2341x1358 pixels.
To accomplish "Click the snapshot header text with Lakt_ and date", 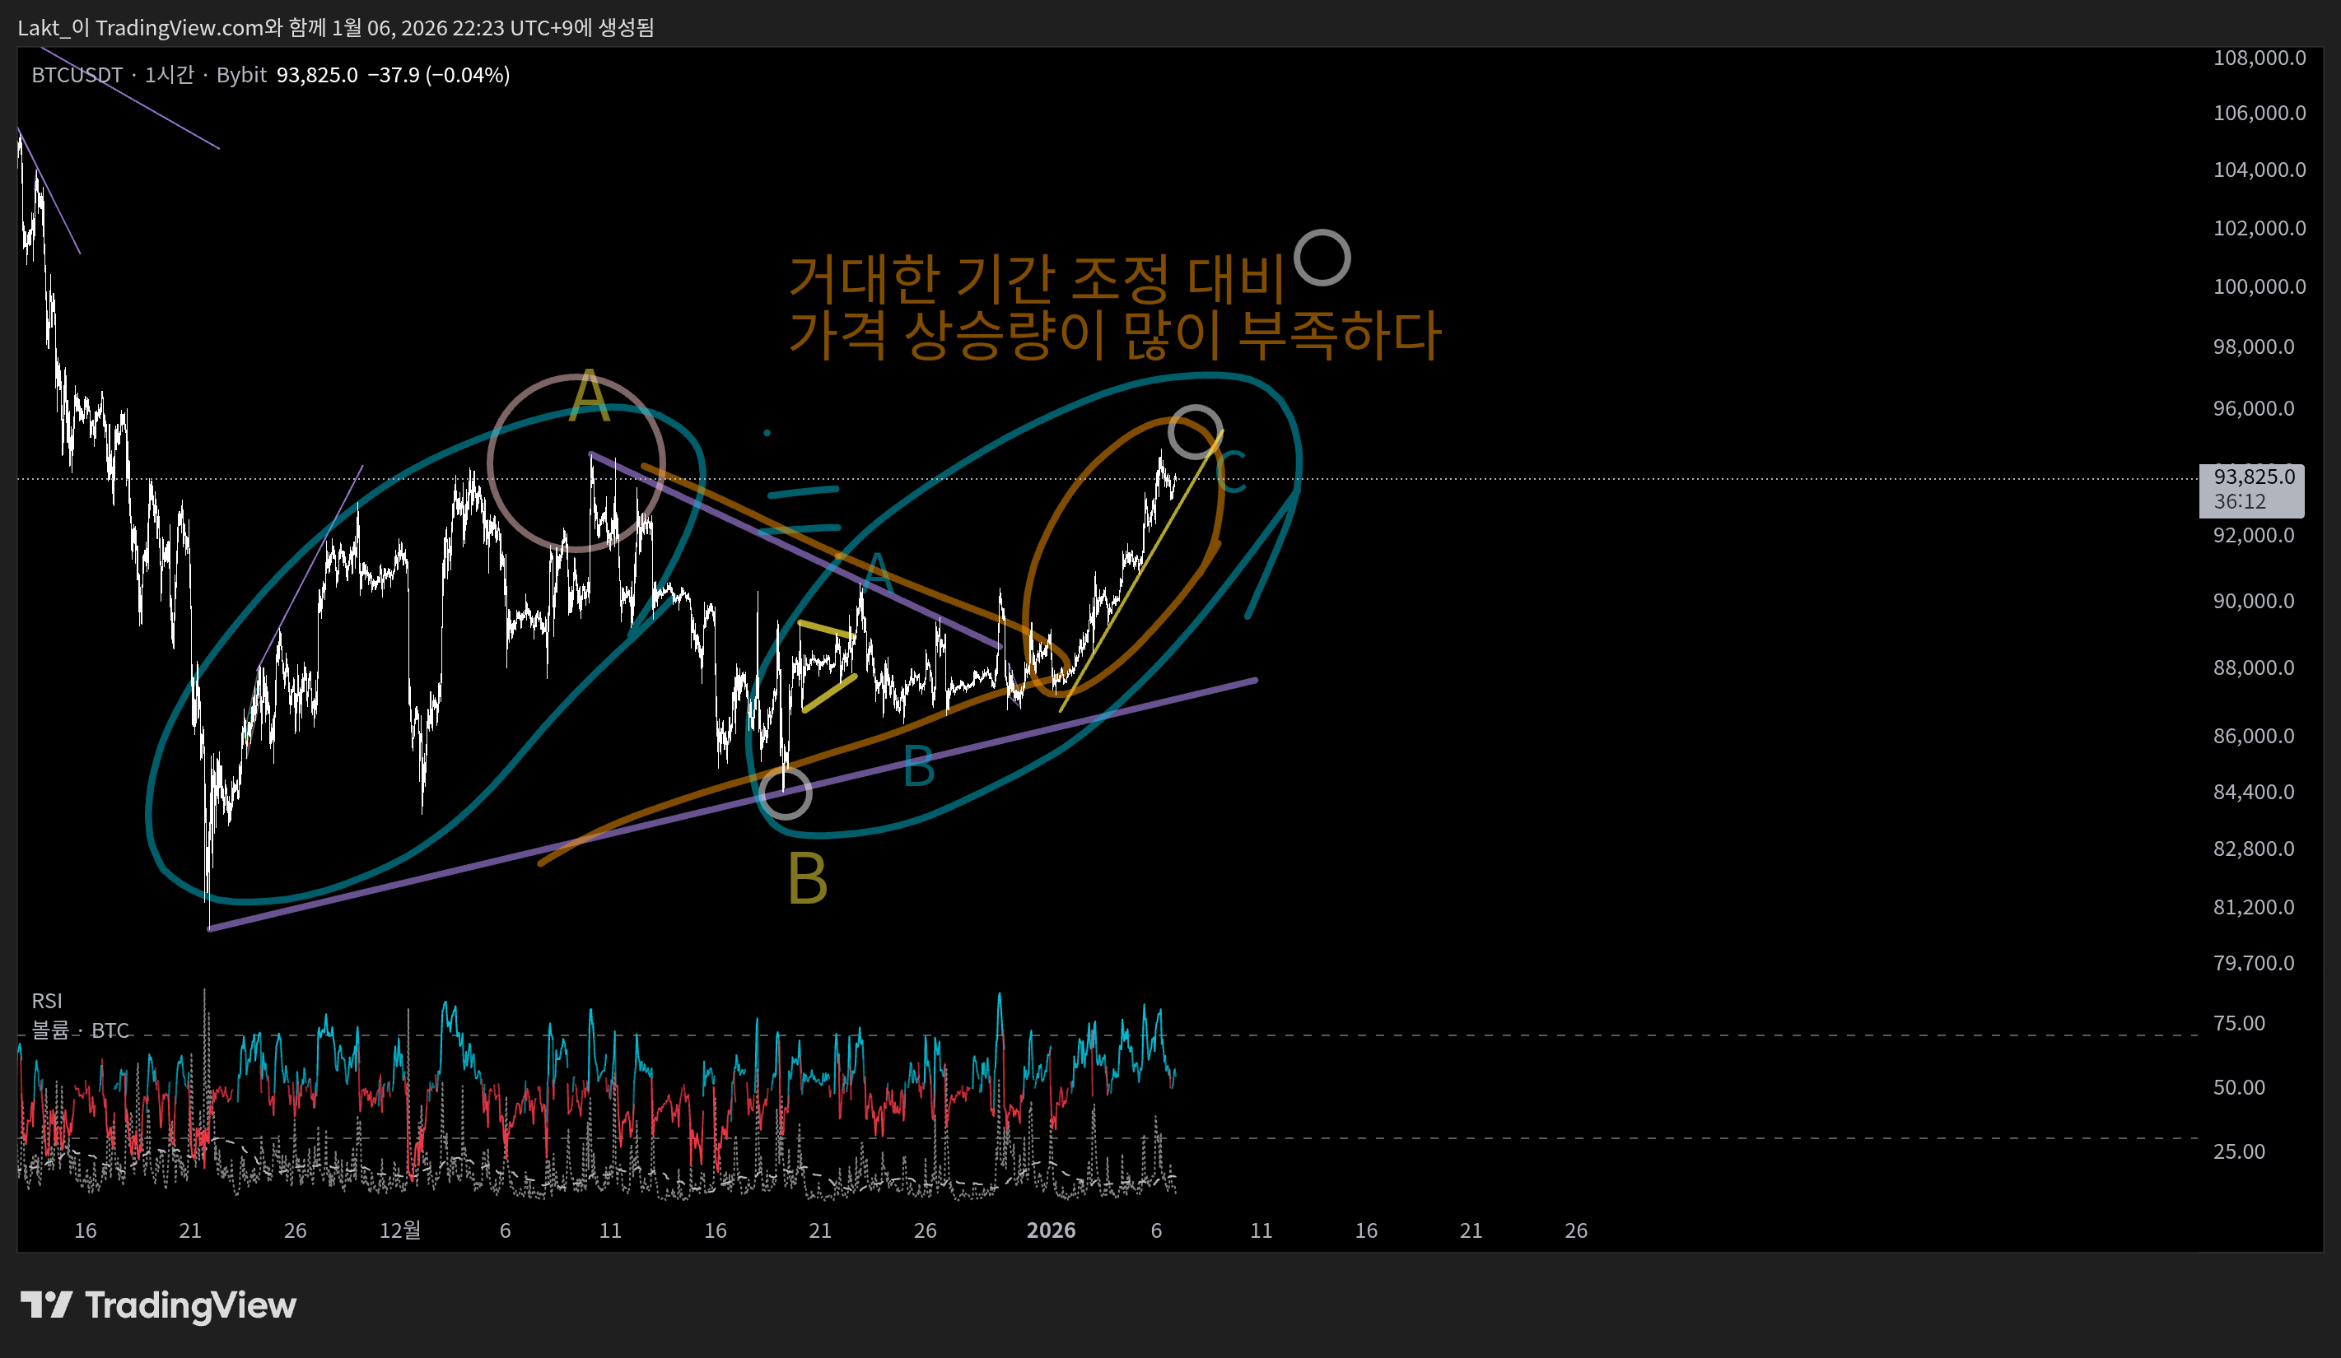I will point(336,28).
